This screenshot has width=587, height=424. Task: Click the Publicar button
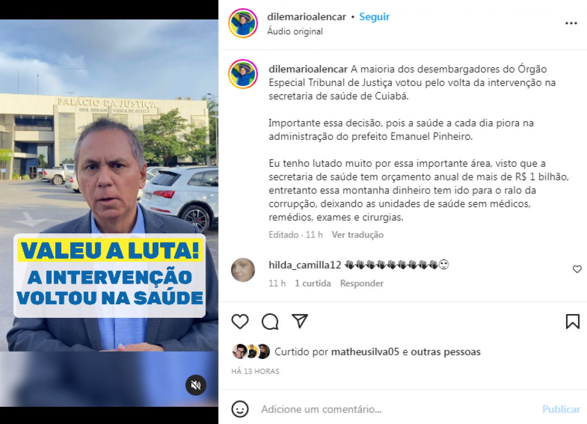(x=561, y=409)
